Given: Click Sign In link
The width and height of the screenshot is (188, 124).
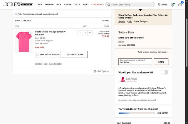Looking at the screenshot, I should point(122,21).
